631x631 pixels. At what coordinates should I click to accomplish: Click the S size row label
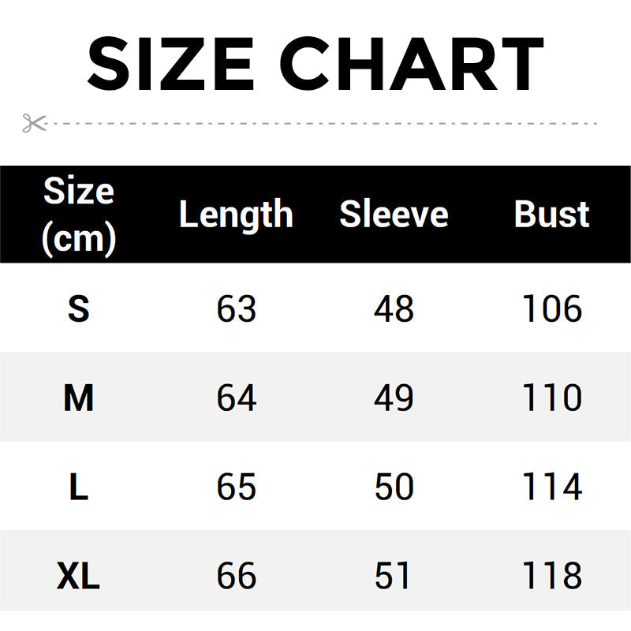coord(78,308)
